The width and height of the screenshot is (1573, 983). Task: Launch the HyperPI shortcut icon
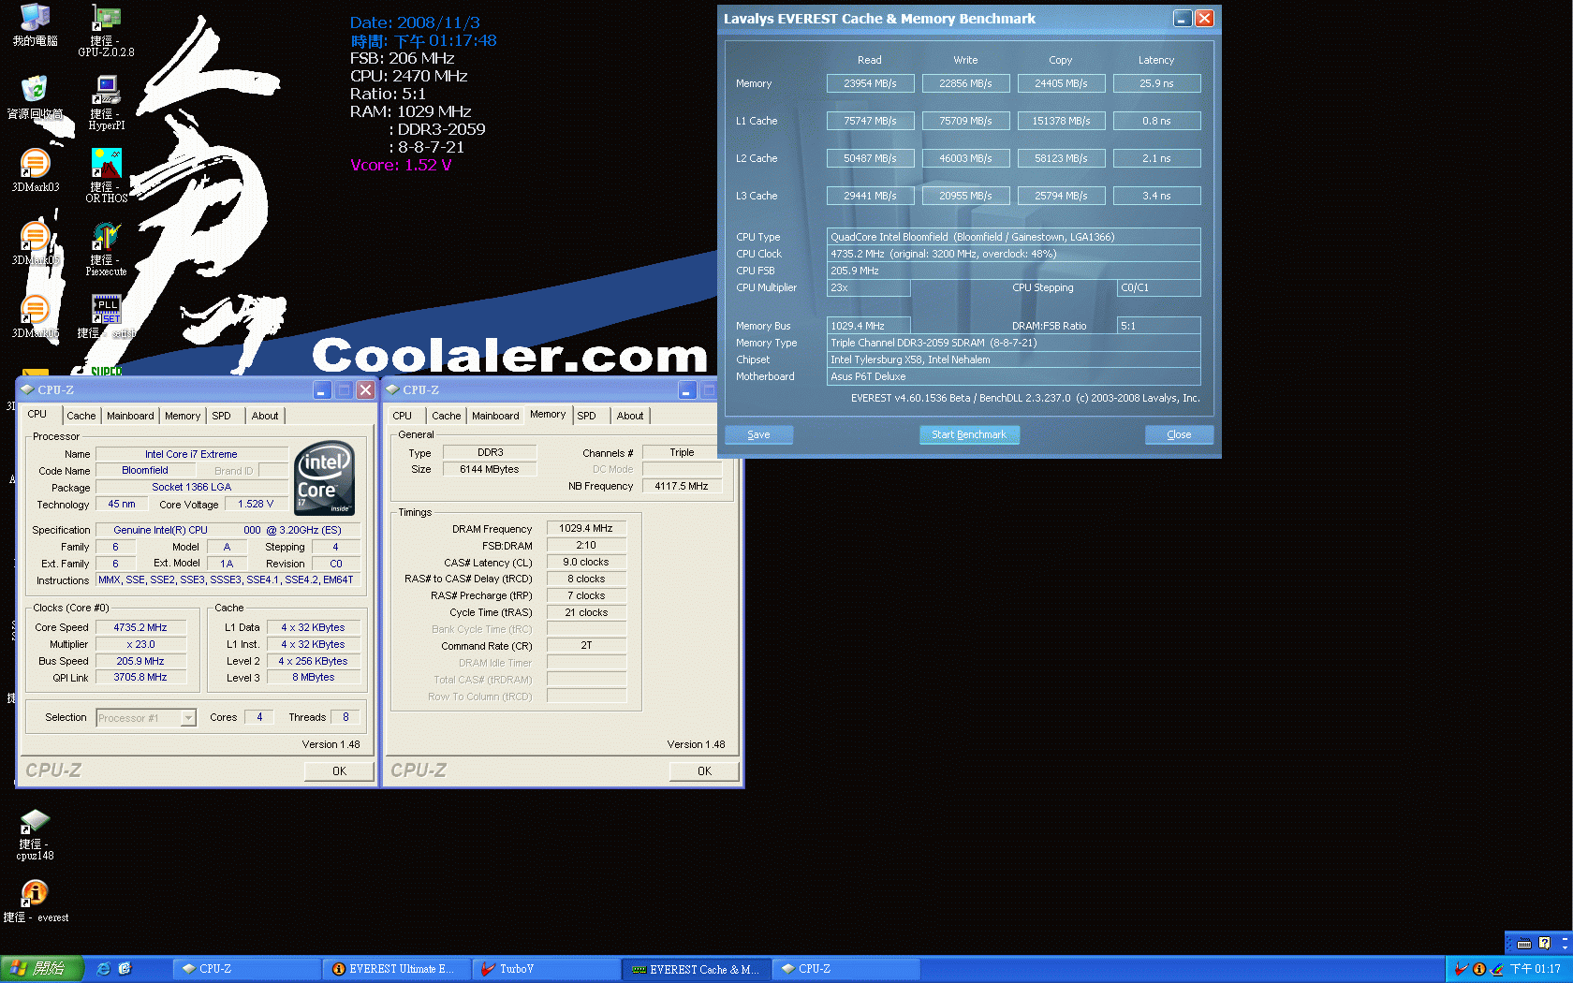106,103
